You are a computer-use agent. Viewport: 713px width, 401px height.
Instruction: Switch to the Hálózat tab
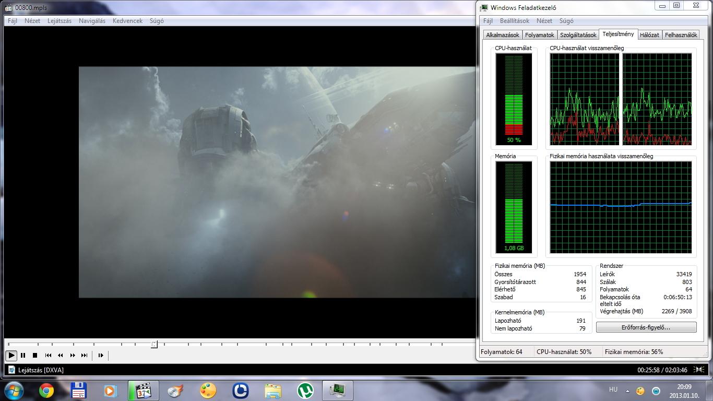pos(649,35)
